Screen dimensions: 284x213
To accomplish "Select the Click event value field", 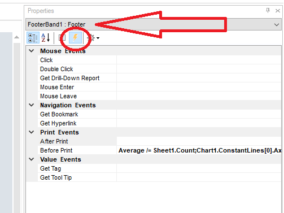I will point(199,60).
